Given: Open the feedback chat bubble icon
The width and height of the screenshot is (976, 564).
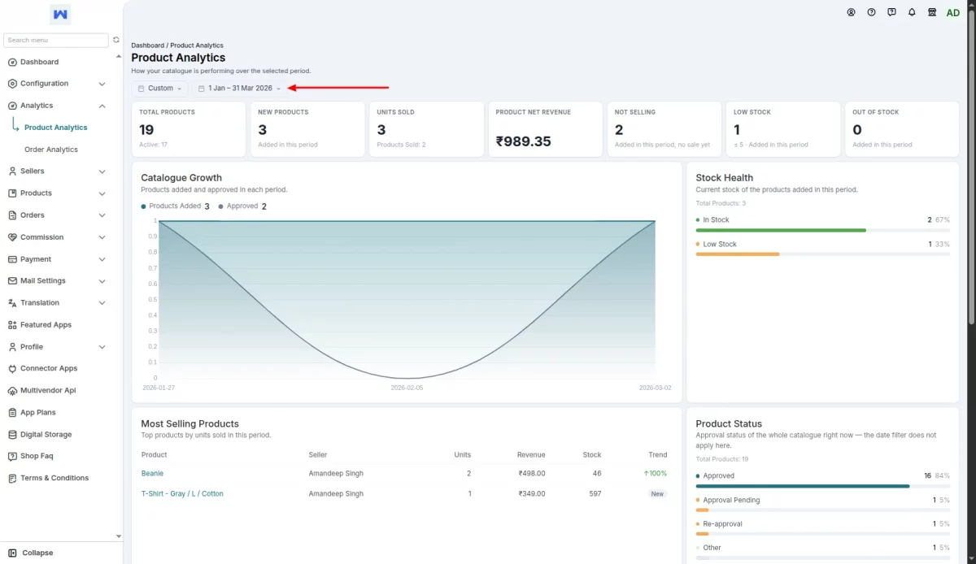Looking at the screenshot, I should tap(891, 12).
